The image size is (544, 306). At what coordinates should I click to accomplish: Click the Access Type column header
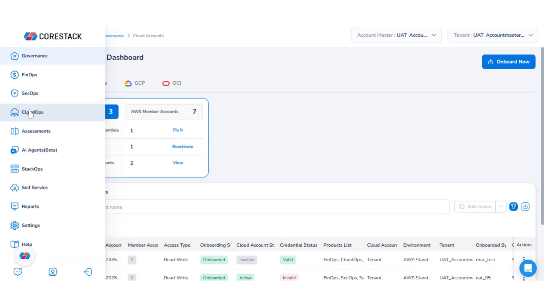pos(177,245)
